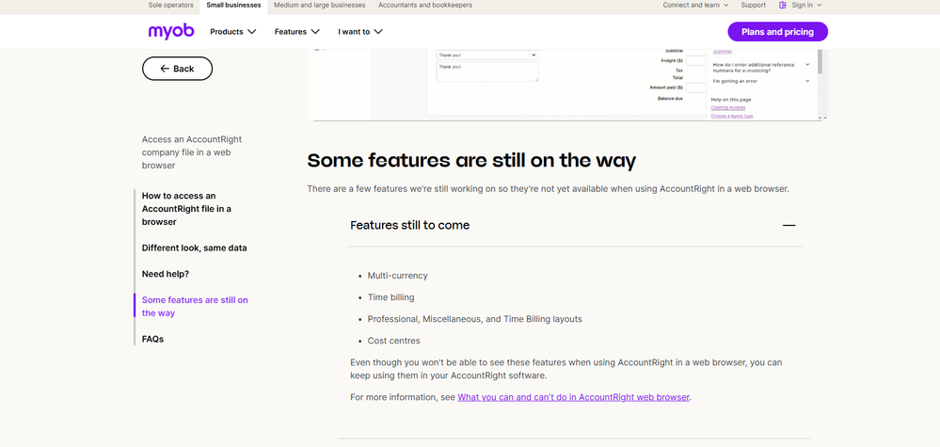Expand the Features dropdown menu

(297, 32)
